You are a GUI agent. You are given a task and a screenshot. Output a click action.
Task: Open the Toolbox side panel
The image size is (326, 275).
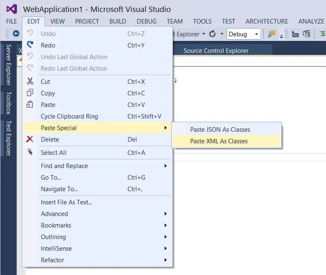pos(8,103)
